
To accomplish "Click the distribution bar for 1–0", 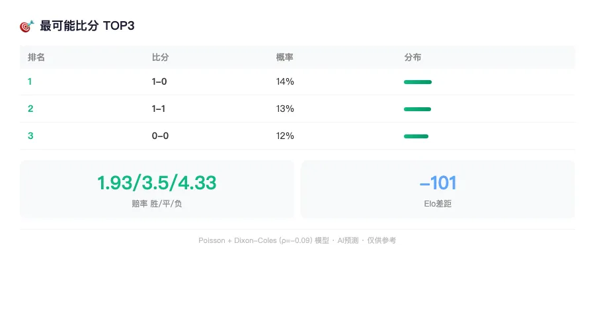I will [x=418, y=82].
